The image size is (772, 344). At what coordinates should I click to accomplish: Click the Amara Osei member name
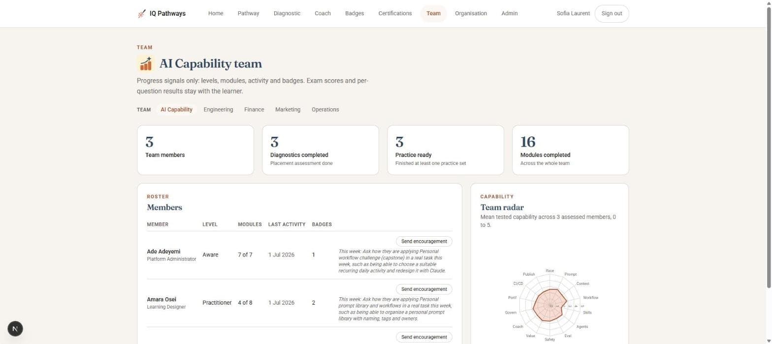pos(161,299)
